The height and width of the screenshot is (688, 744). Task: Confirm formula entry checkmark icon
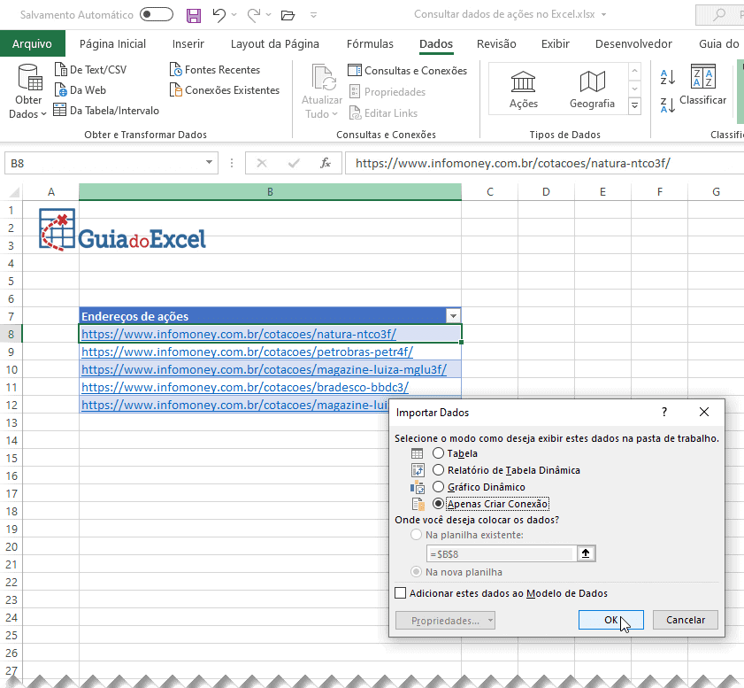point(294,163)
